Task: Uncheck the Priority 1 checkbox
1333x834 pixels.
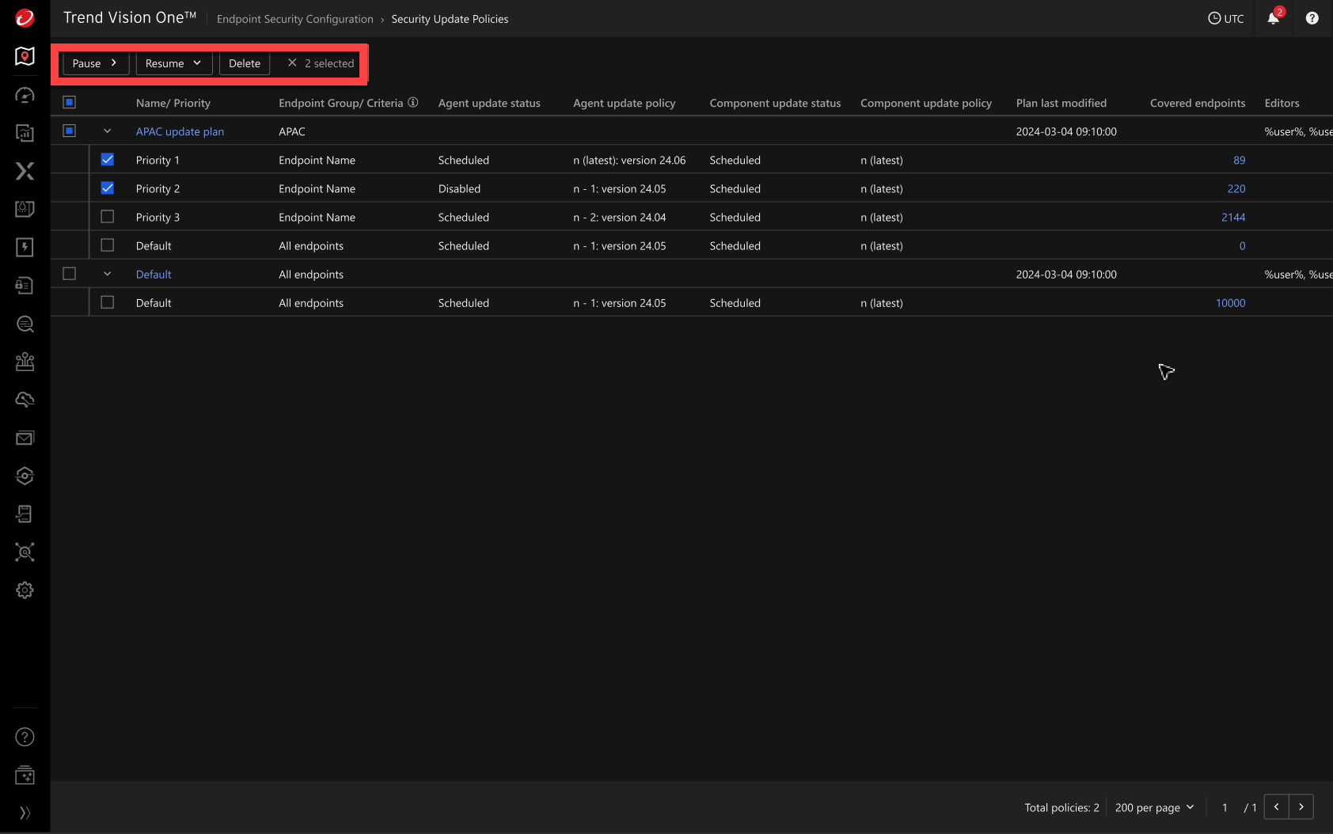Action: tap(108, 160)
